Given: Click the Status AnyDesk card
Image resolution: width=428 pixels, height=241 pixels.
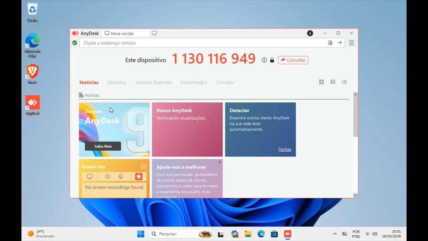Looking at the screenshot, I should coord(187,130).
